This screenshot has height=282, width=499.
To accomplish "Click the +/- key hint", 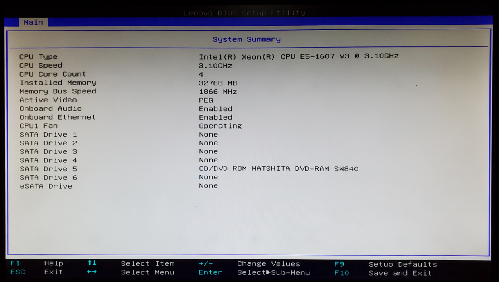I will pos(206,264).
